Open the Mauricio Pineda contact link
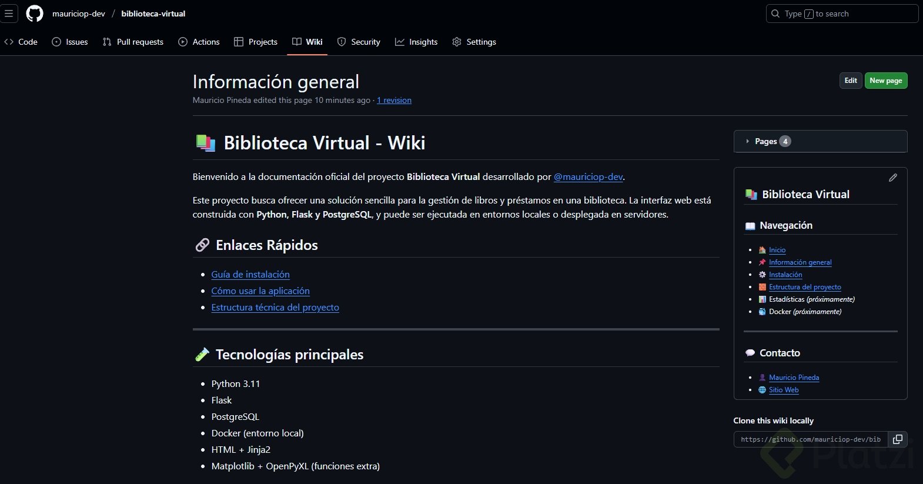This screenshot has width=923, height=484. [794, 378]
